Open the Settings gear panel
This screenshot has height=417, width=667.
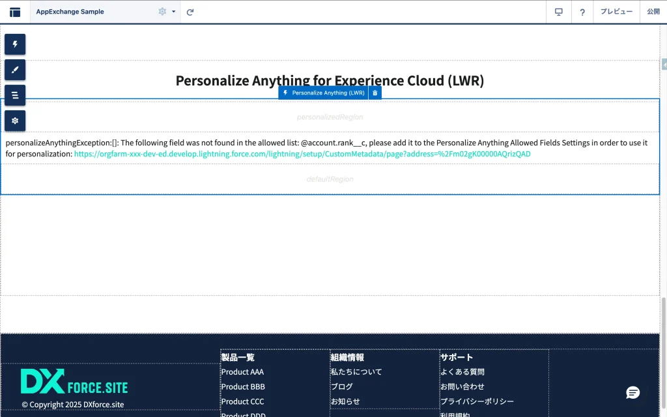point(15,121)
